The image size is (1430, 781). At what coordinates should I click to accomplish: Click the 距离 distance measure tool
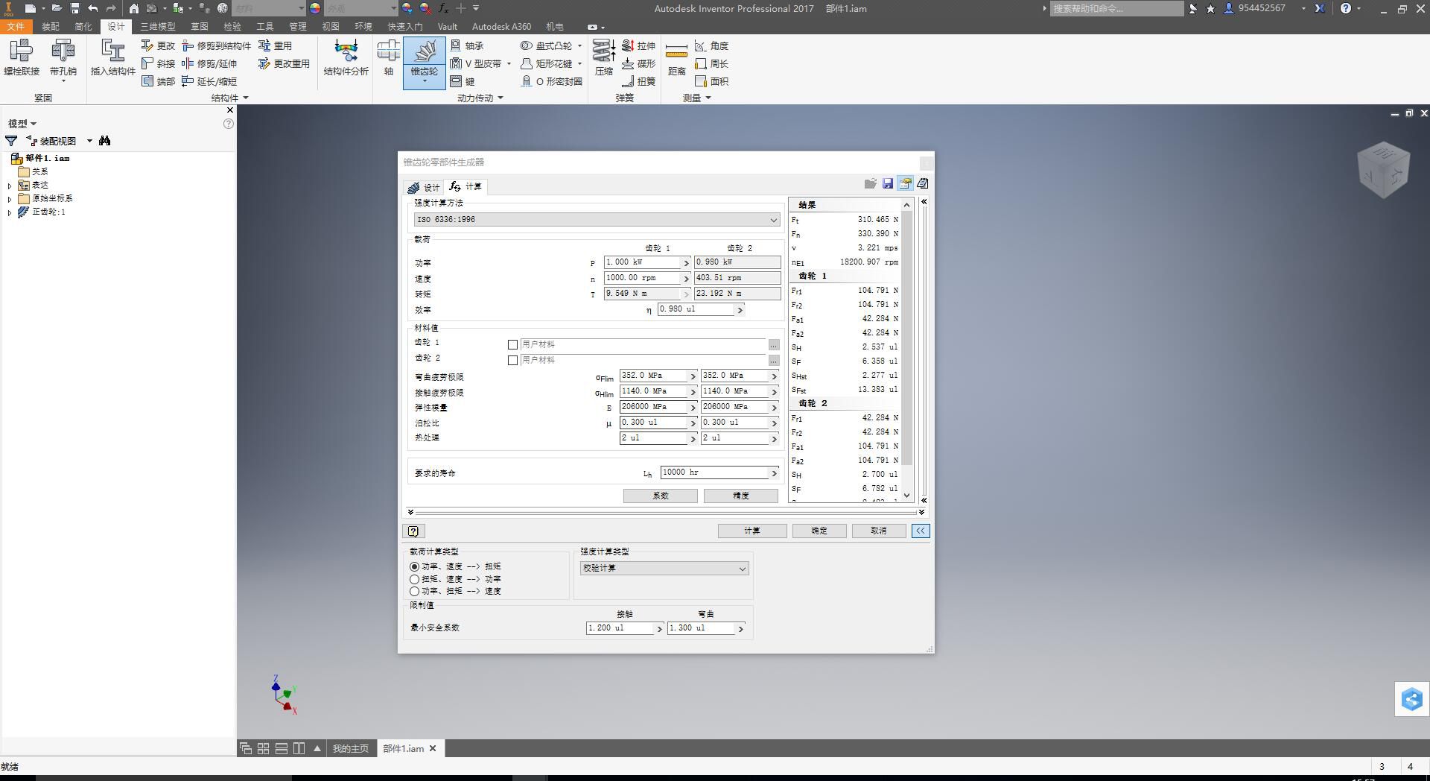[x=676, y=58]
